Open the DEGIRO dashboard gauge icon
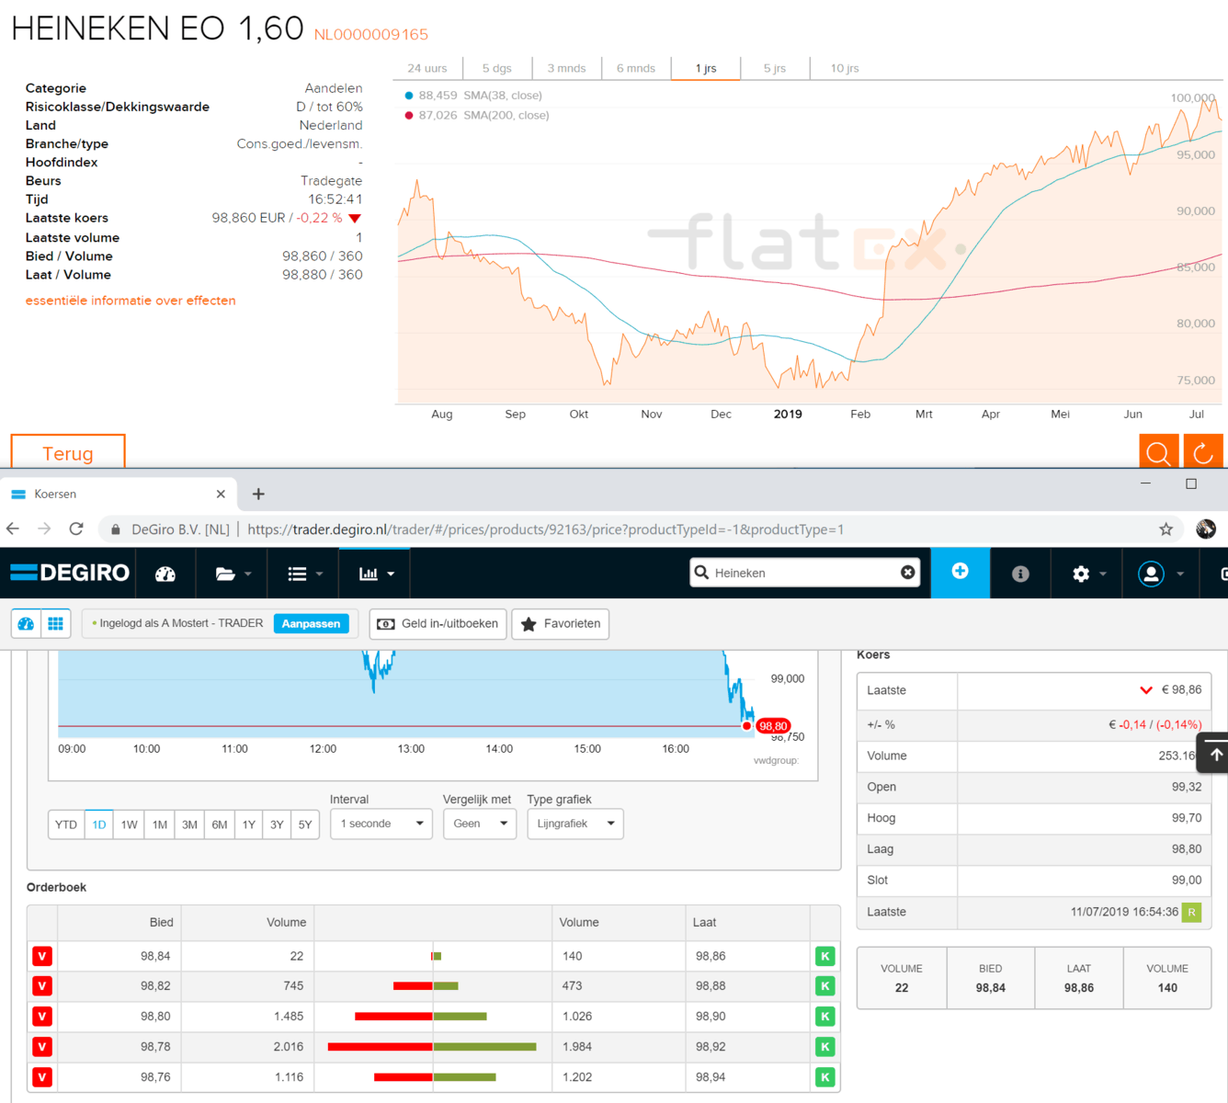This screenshot has height=1103, width=1228. pyautogui.click(x=165, y=574)
